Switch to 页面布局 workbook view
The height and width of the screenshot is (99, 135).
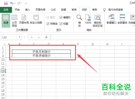point(24,19)
